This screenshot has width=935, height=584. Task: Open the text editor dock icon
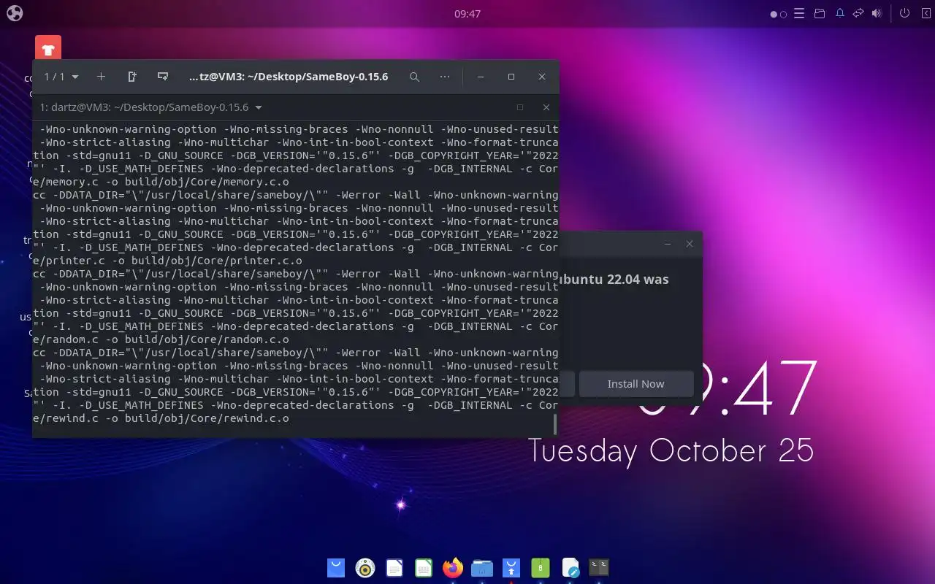click(570, 567)
